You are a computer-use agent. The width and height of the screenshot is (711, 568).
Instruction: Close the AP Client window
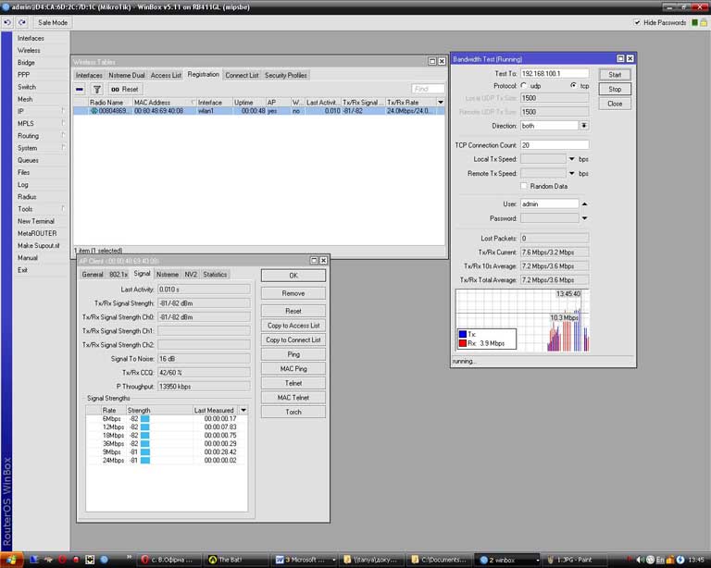tap(323, 260)
